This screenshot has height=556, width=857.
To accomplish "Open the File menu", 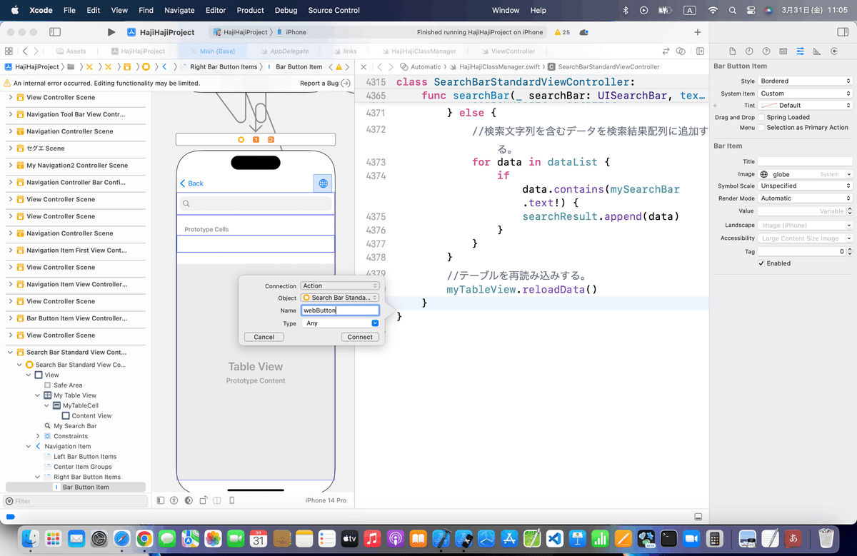I will 69,11.
